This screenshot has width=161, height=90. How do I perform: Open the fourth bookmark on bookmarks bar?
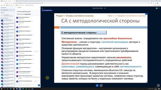click(30, 5)
